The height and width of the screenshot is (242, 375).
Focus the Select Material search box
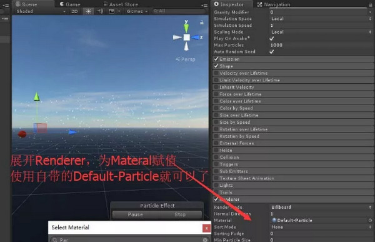point(129,239)
